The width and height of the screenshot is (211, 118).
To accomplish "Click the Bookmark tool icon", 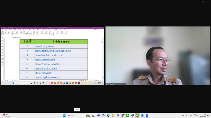I will (x=17, y=33).
